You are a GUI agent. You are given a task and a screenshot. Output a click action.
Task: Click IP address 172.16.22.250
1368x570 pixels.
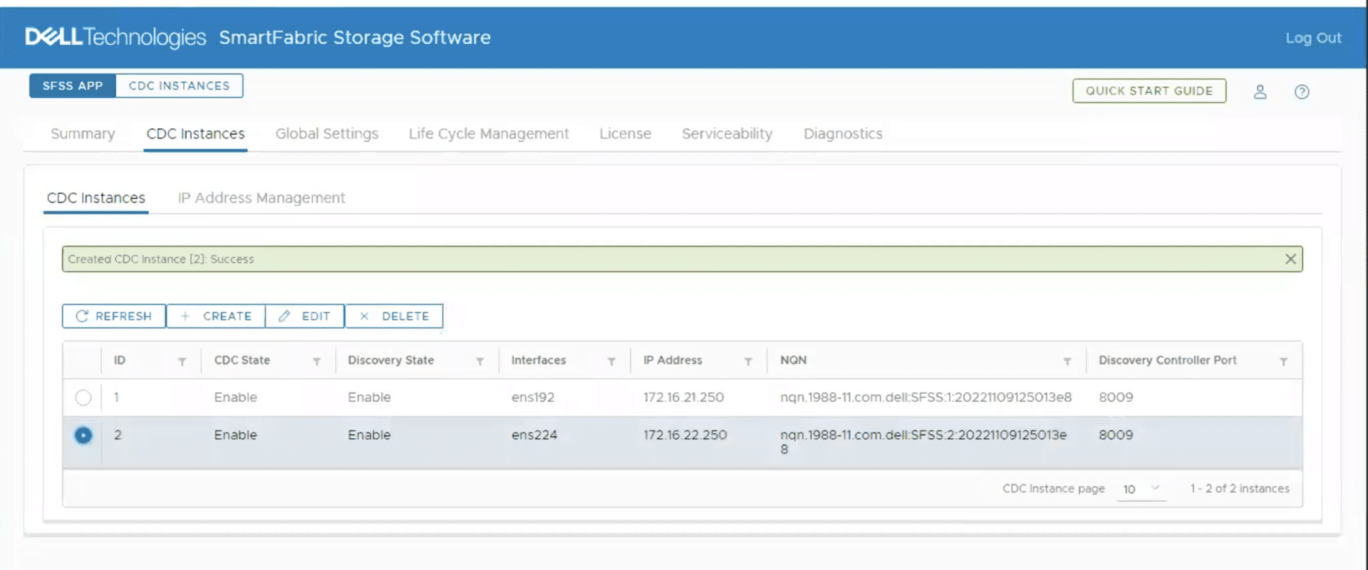pyautogui.click(x=685, y=435)
